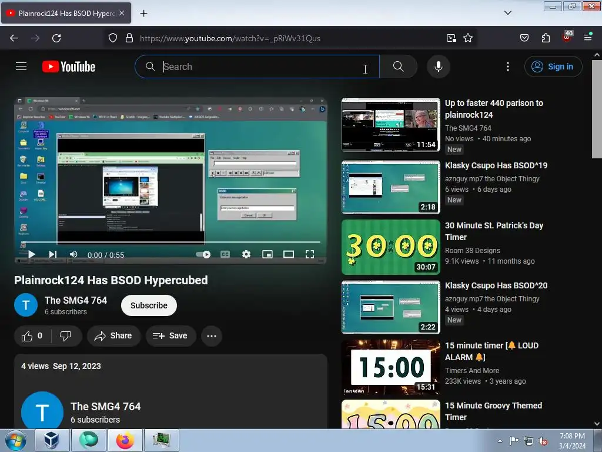This screenshot has height=452, width=602.
Task: Enable the miniplayer
Action: pos(267,254)
